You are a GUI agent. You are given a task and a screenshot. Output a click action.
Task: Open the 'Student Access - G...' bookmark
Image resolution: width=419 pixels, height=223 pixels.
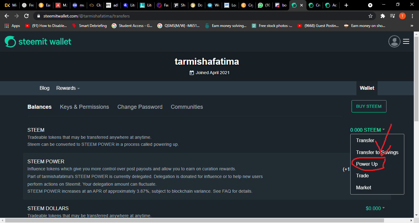[132, 26]
